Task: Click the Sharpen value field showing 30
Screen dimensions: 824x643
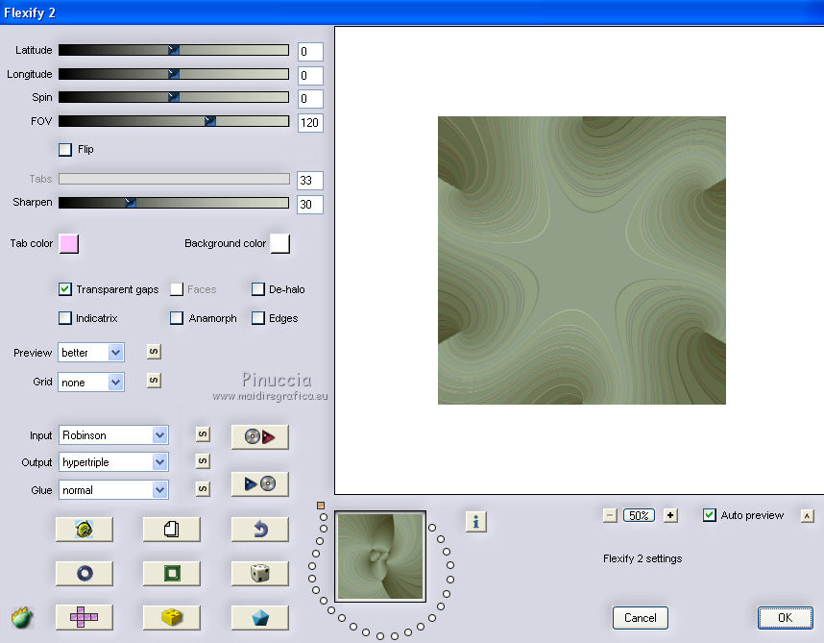Action: coord(310,205)
